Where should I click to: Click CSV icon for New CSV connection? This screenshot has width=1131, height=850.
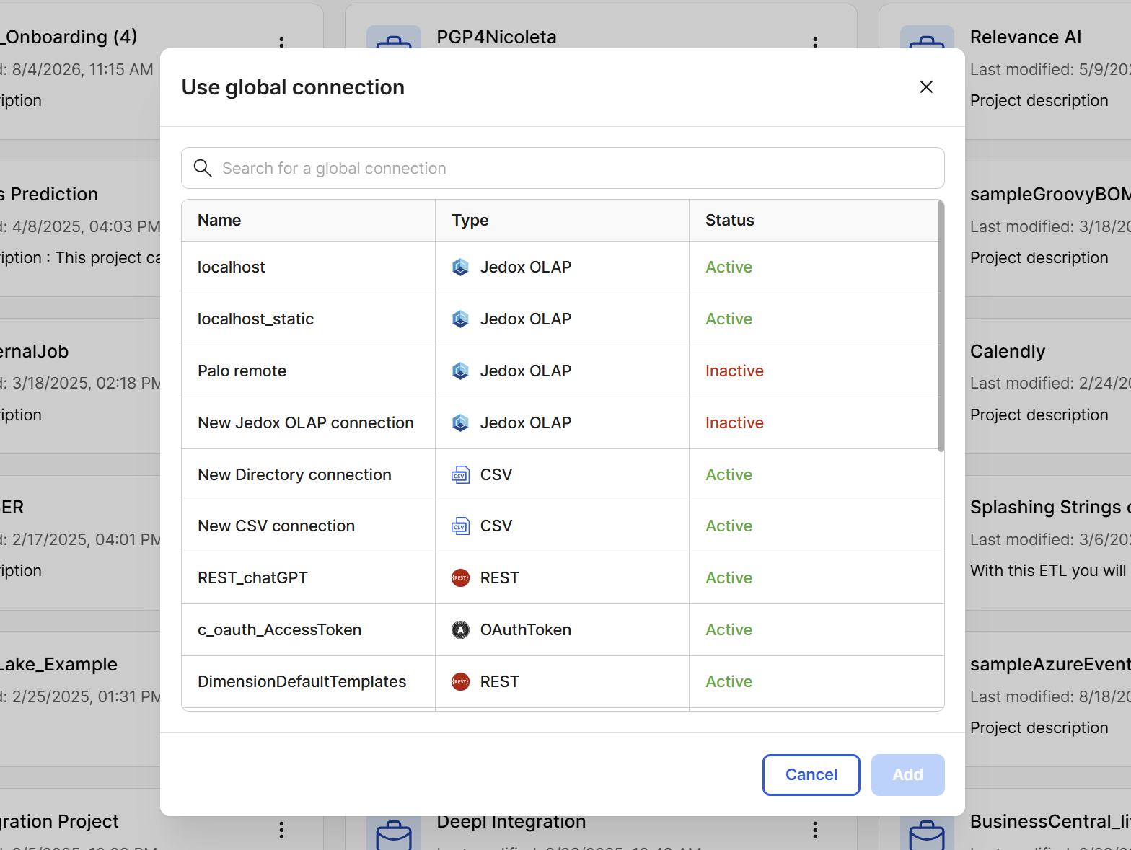tap(460, 526)
